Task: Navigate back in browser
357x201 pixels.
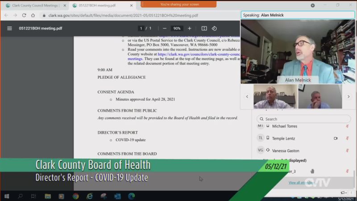Action: pyautogui.click(x=6, y=15)
